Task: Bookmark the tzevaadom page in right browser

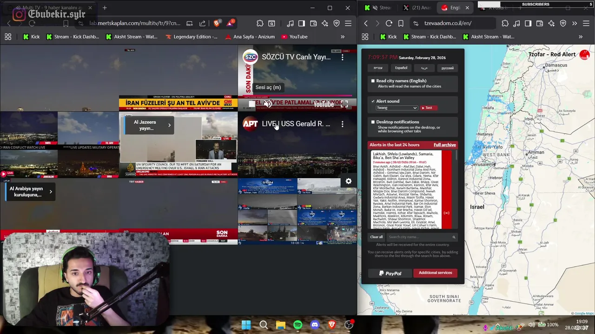Action: [x=401, y=23]
